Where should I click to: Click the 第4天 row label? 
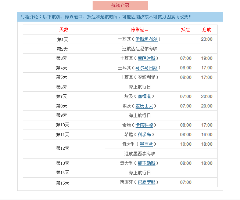(61, 68)
